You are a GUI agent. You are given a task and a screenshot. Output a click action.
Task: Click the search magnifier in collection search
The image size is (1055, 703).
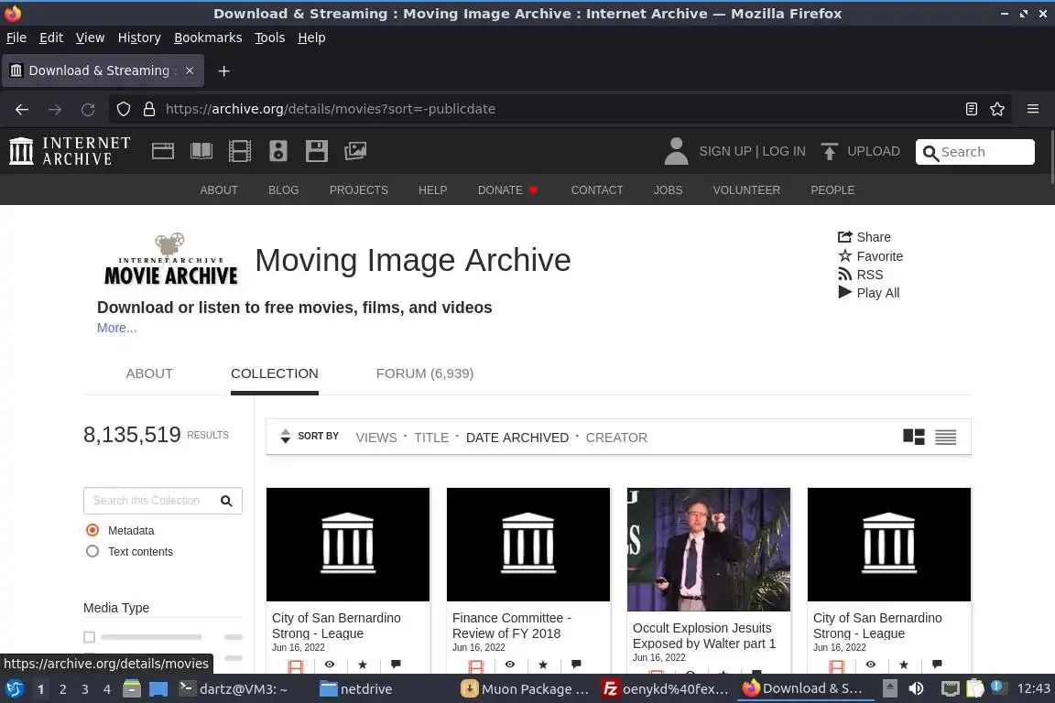[x=227, y=501]
